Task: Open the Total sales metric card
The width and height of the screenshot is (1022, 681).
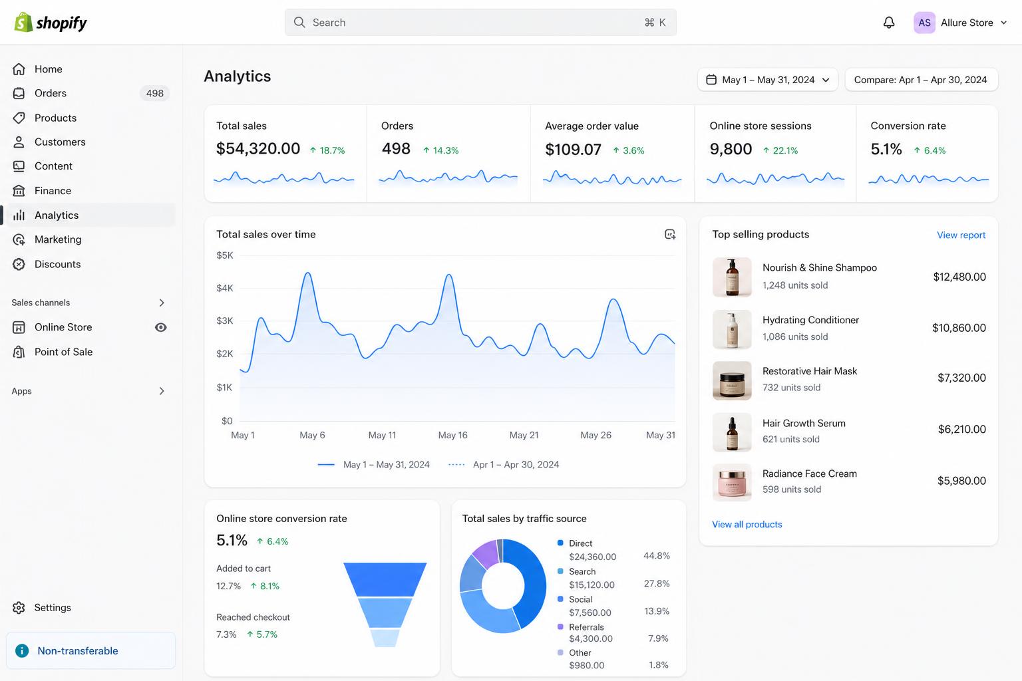Action: (x=285, y=154)
